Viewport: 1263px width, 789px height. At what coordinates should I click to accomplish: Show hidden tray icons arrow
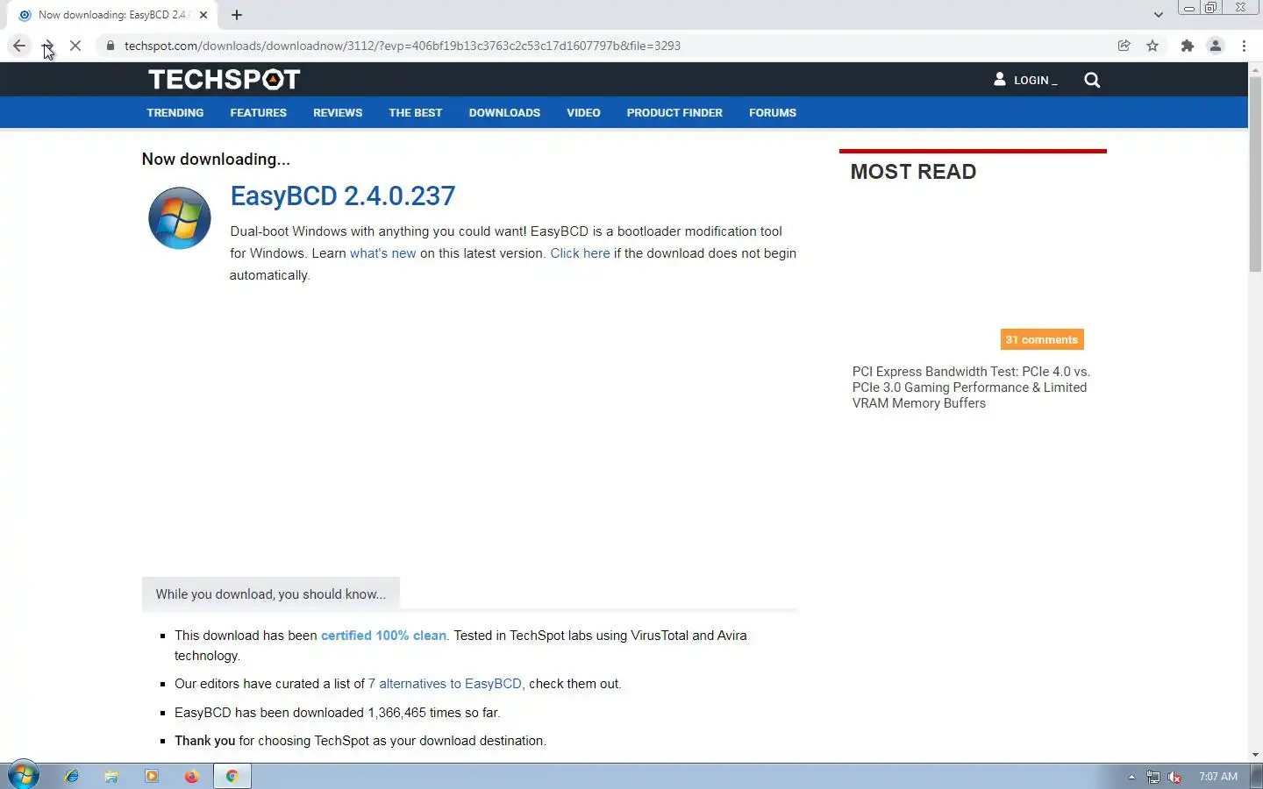(1131, 777)
